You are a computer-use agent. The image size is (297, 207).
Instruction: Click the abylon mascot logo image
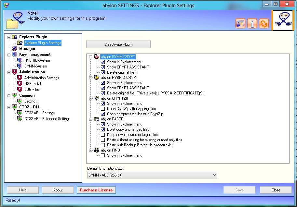point(283,20)
